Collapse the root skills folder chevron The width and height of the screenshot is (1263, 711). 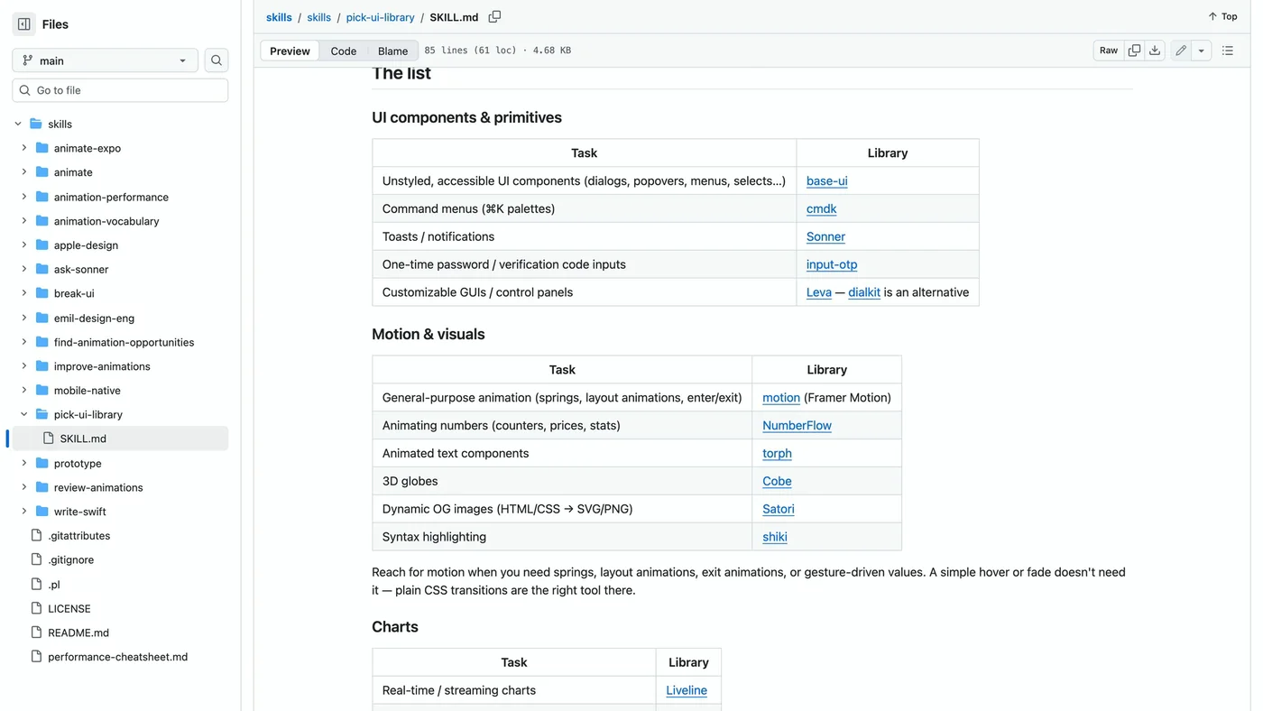pos(18,124)
